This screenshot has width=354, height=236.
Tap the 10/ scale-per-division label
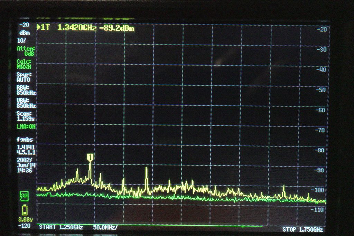click(21, 41)
